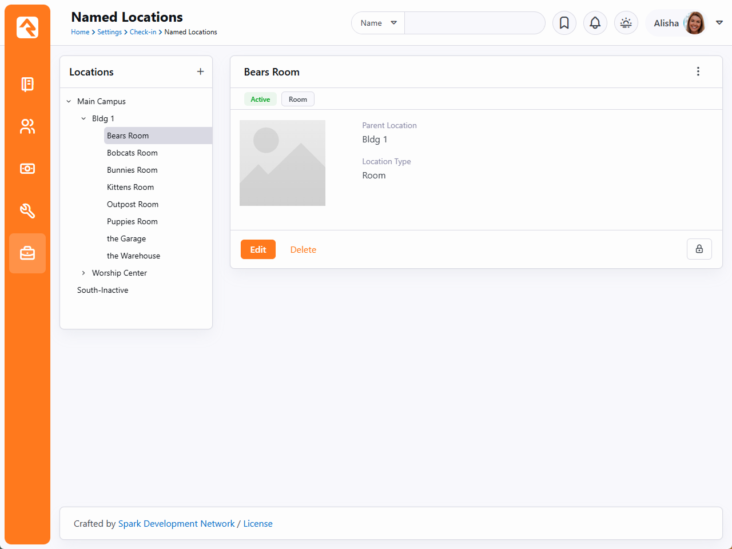
Task: Click into the header search field
Action: (x=474, y=23)
